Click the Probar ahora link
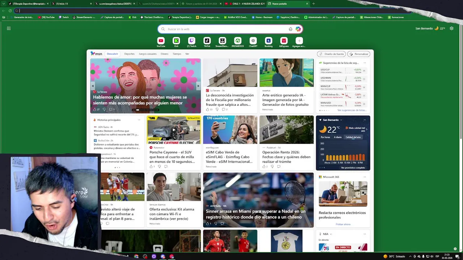This screenshot has height=260, width=463. tap(343, 224)
